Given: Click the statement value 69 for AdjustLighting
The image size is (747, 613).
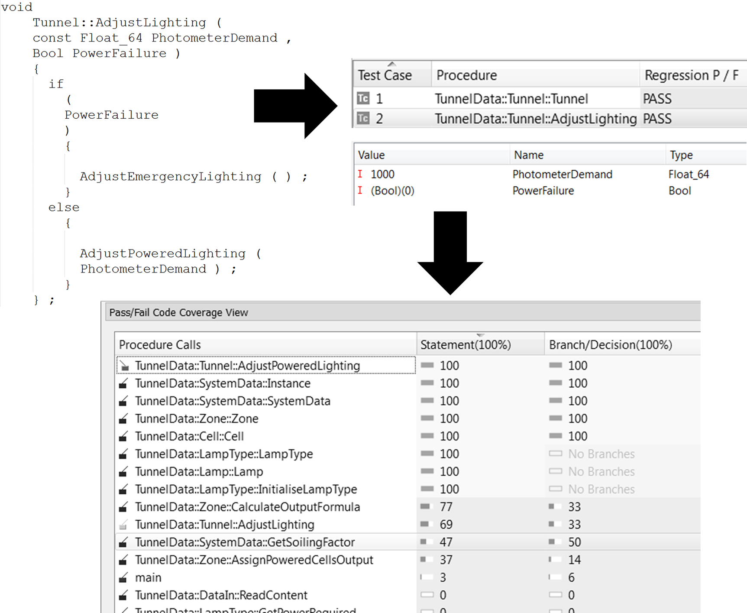Looking at the screenshot, I should click(x=446, y=525).
